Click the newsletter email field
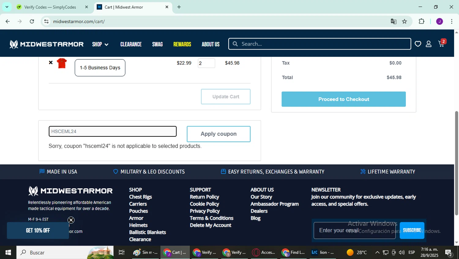 [x=355, y=231]
